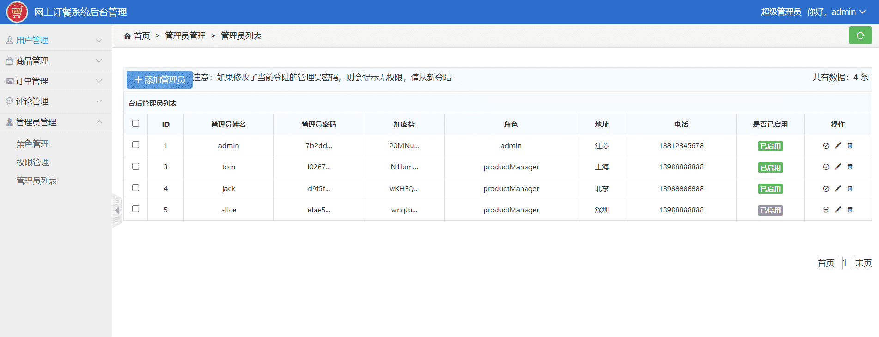
Task: Click 已启用 badge in admin row
Action: pyautogui.click(x=770, y=146)
